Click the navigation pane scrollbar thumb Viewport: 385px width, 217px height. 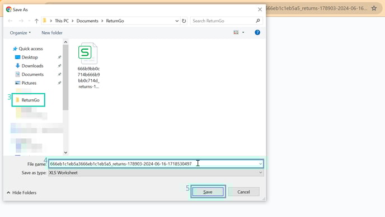pos(65,78)
